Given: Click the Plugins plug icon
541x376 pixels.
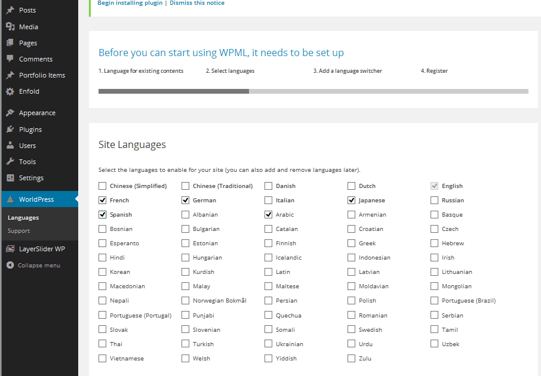Looking at the screenshot, I should tap(10, 130).
